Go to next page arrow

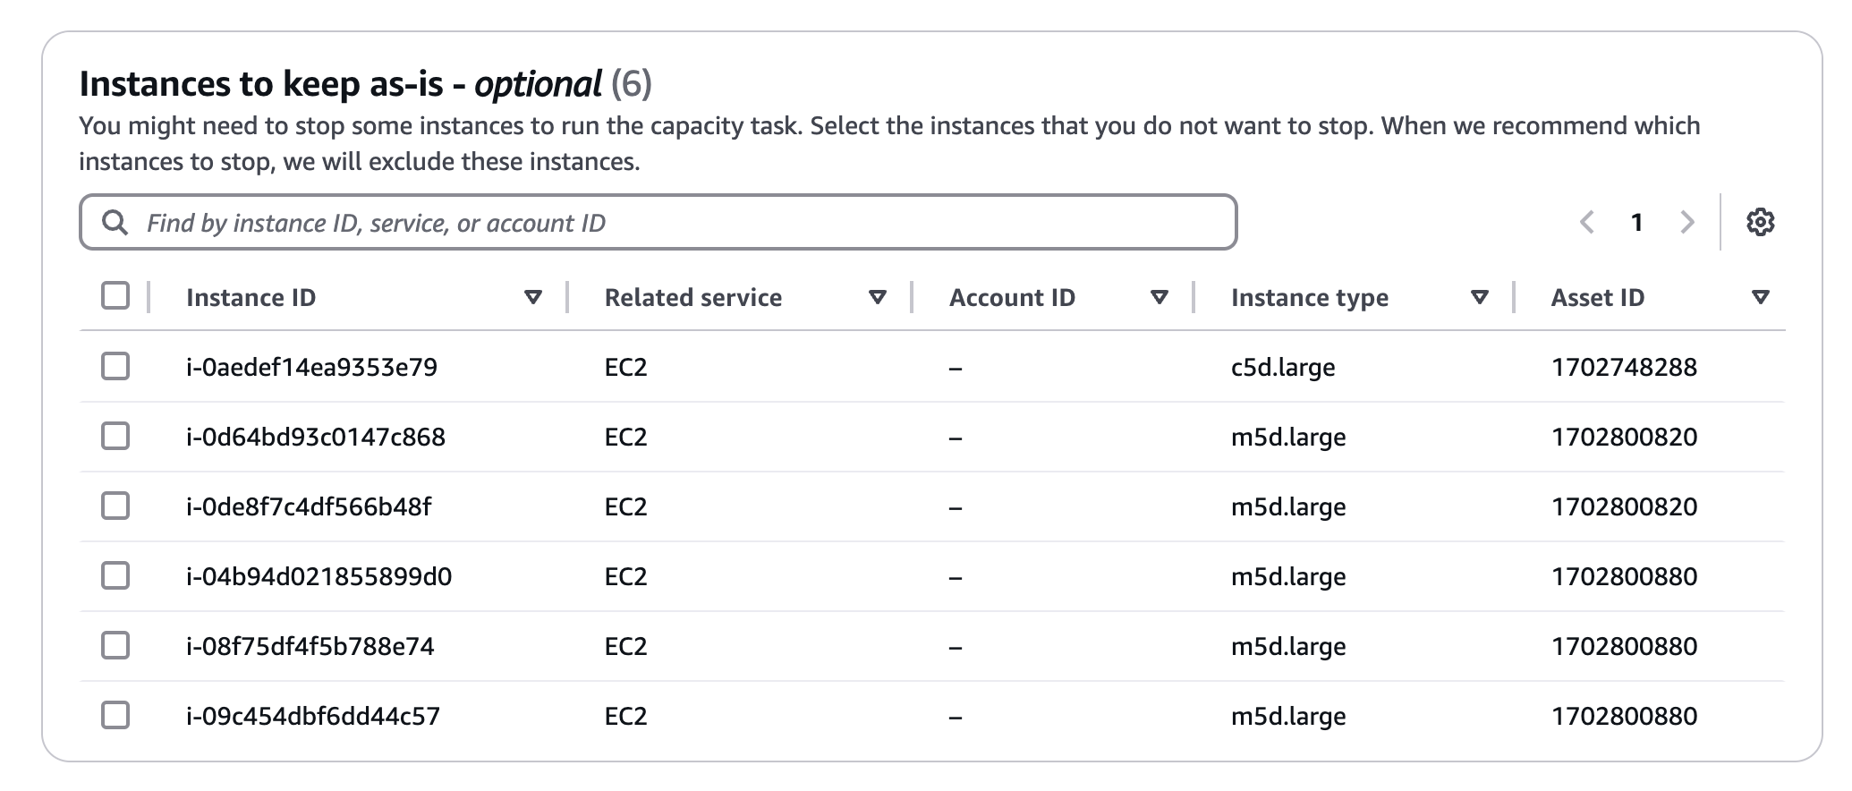(x=1687, y=222)
